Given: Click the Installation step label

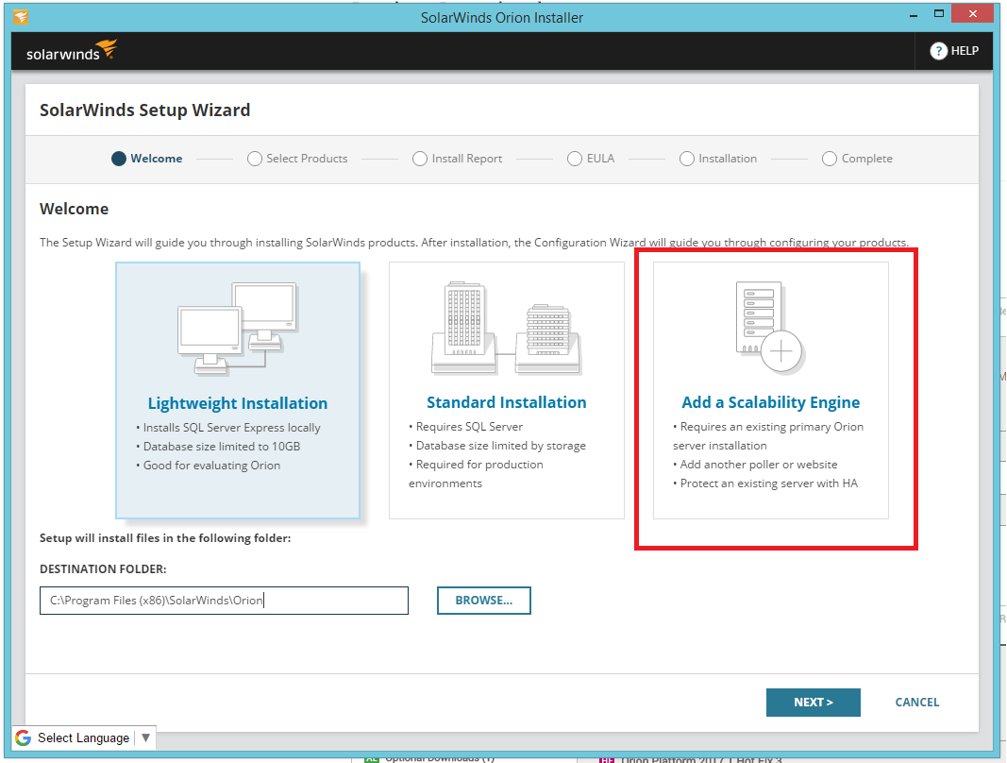Looking at the screenshot, I should click(728, 158).
